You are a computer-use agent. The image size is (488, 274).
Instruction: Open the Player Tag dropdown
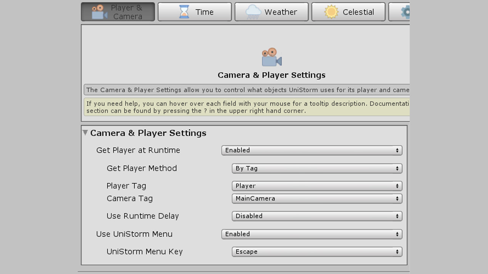[317, 186]
